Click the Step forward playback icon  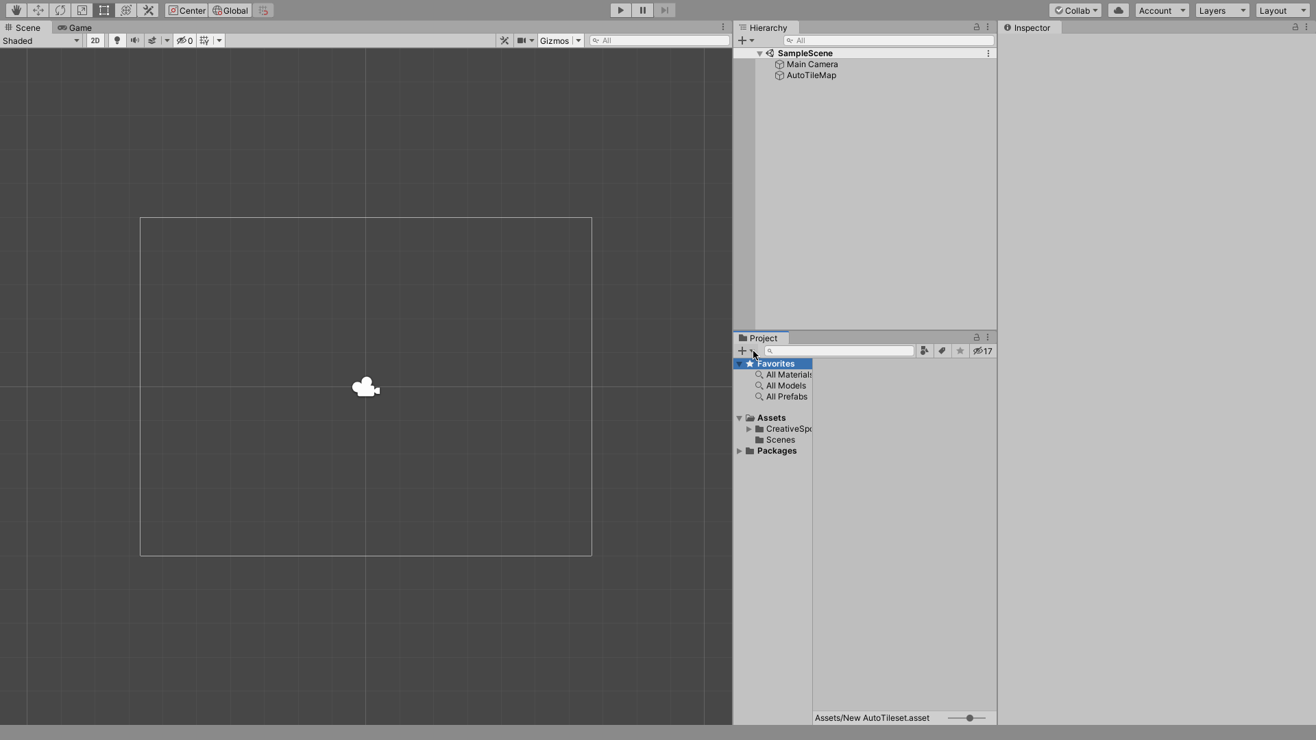[x=664, y=10]
